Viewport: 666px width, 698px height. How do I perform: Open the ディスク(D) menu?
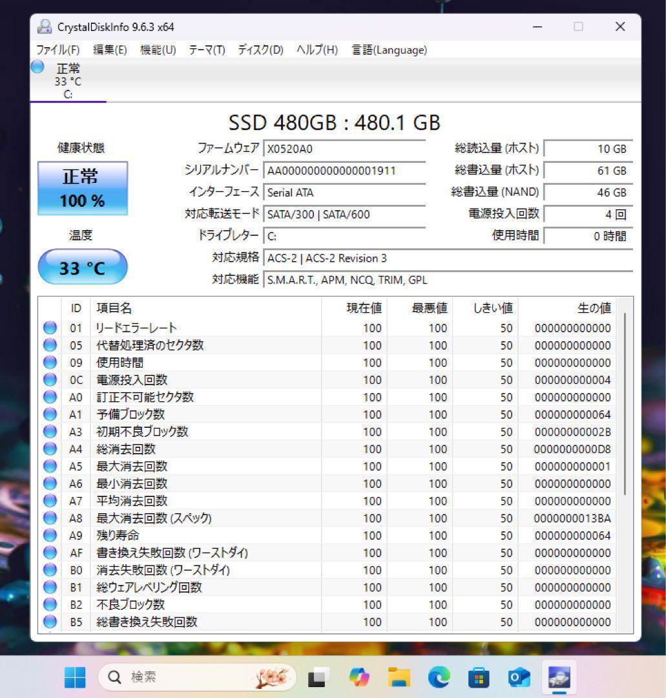click(261, 50)
